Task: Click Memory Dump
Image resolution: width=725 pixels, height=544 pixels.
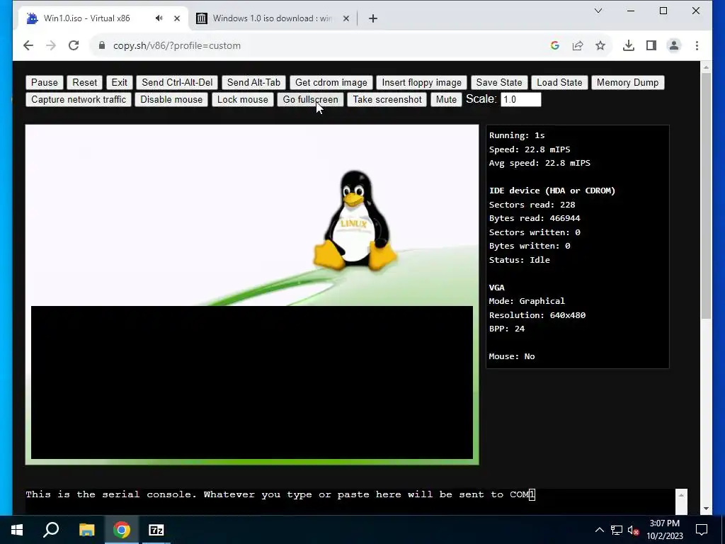Action: tap(627, 82)
